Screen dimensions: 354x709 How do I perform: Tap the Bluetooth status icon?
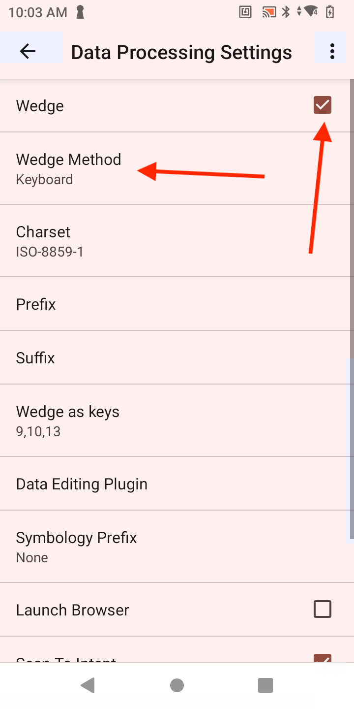[x=286, y=12]
